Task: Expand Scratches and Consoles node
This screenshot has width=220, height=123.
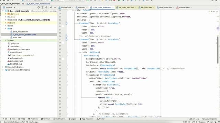Action: pyautogui.click(x=3, y=70)
